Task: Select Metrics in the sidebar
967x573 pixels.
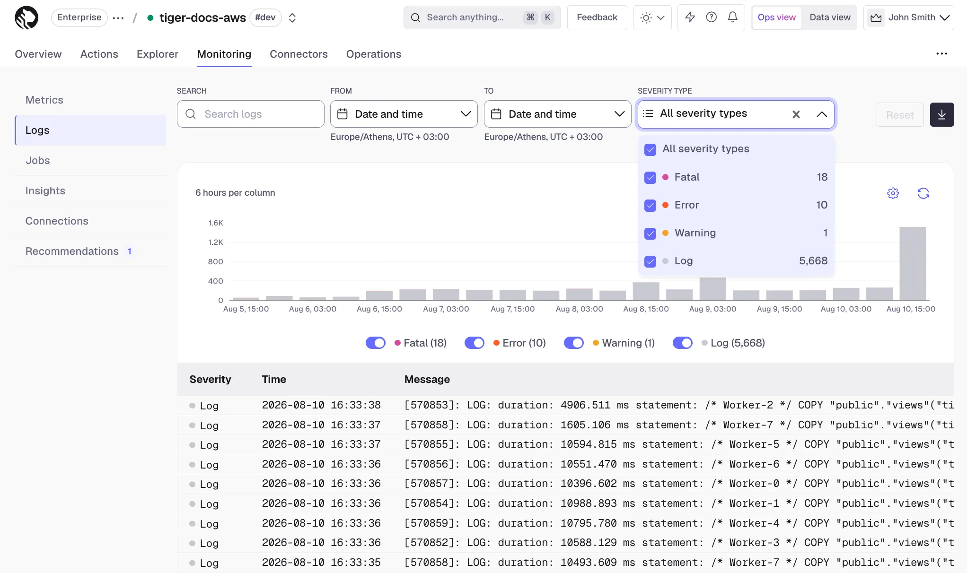Action: tap(90, 100)
